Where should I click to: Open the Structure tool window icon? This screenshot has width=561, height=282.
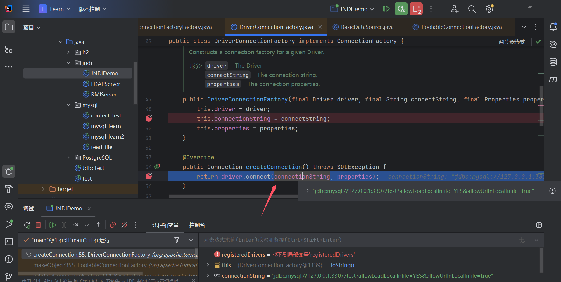coord(9,49)
